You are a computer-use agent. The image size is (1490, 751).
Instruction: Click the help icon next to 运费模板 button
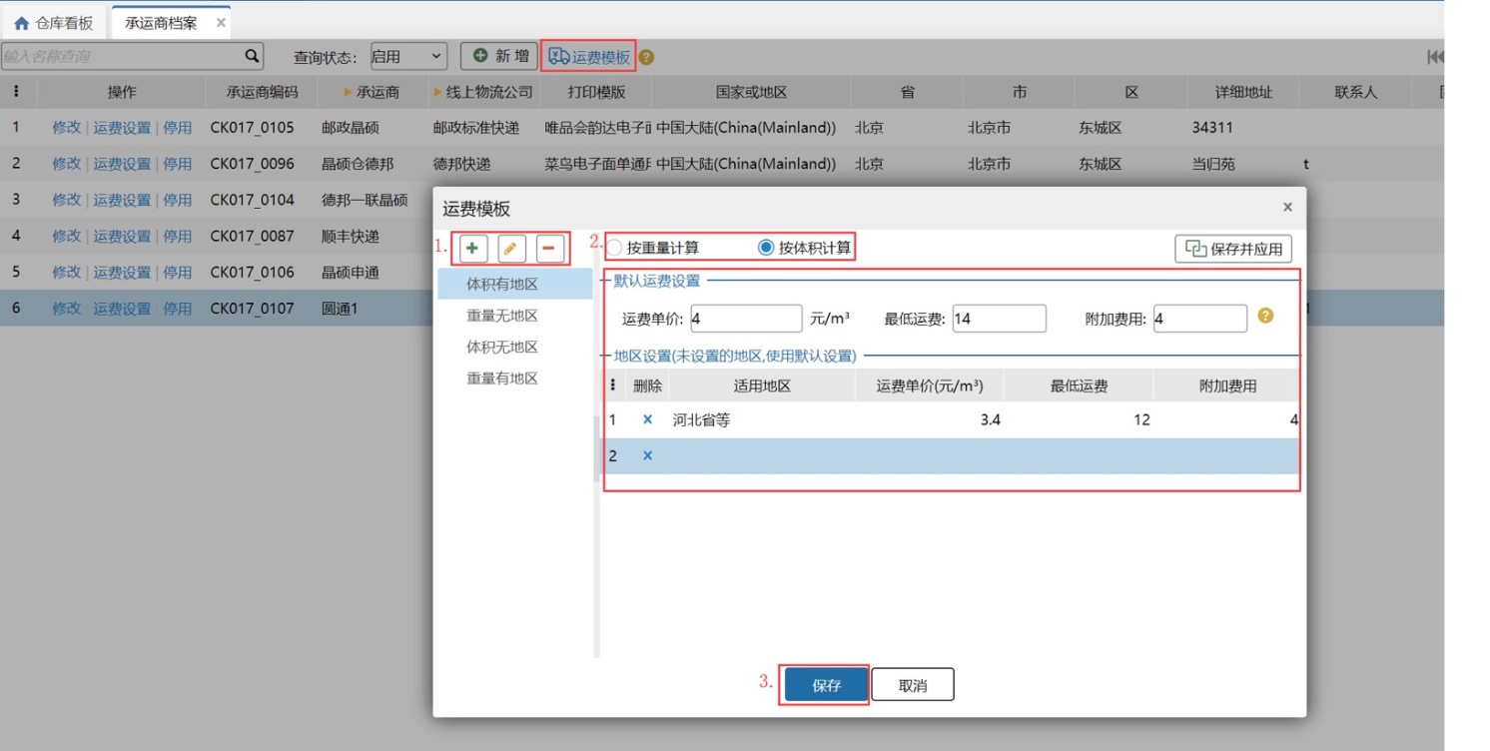tap(646, 58)
